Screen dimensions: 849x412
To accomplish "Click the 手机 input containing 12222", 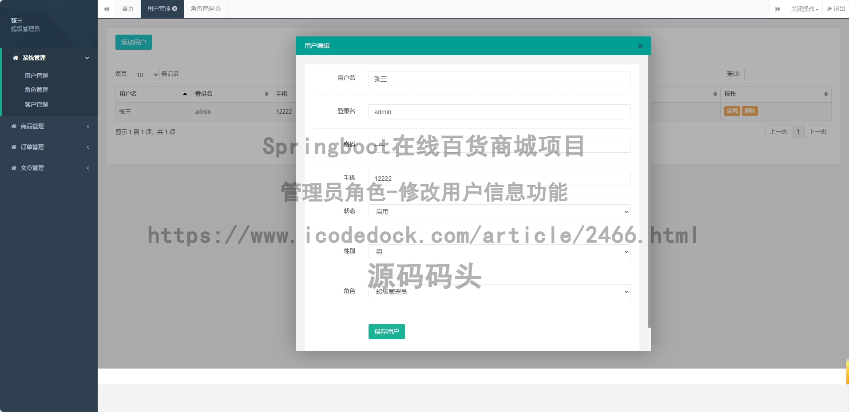I will pos(499,178).
